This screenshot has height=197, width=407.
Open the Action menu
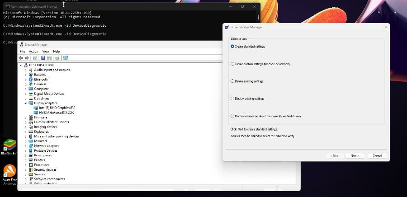pyautogui.click(x=33, y=52)
